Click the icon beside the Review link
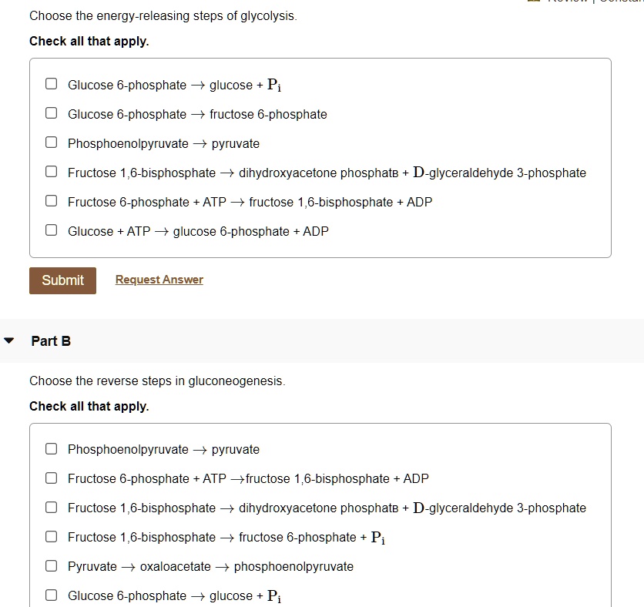 click(535, 2)
